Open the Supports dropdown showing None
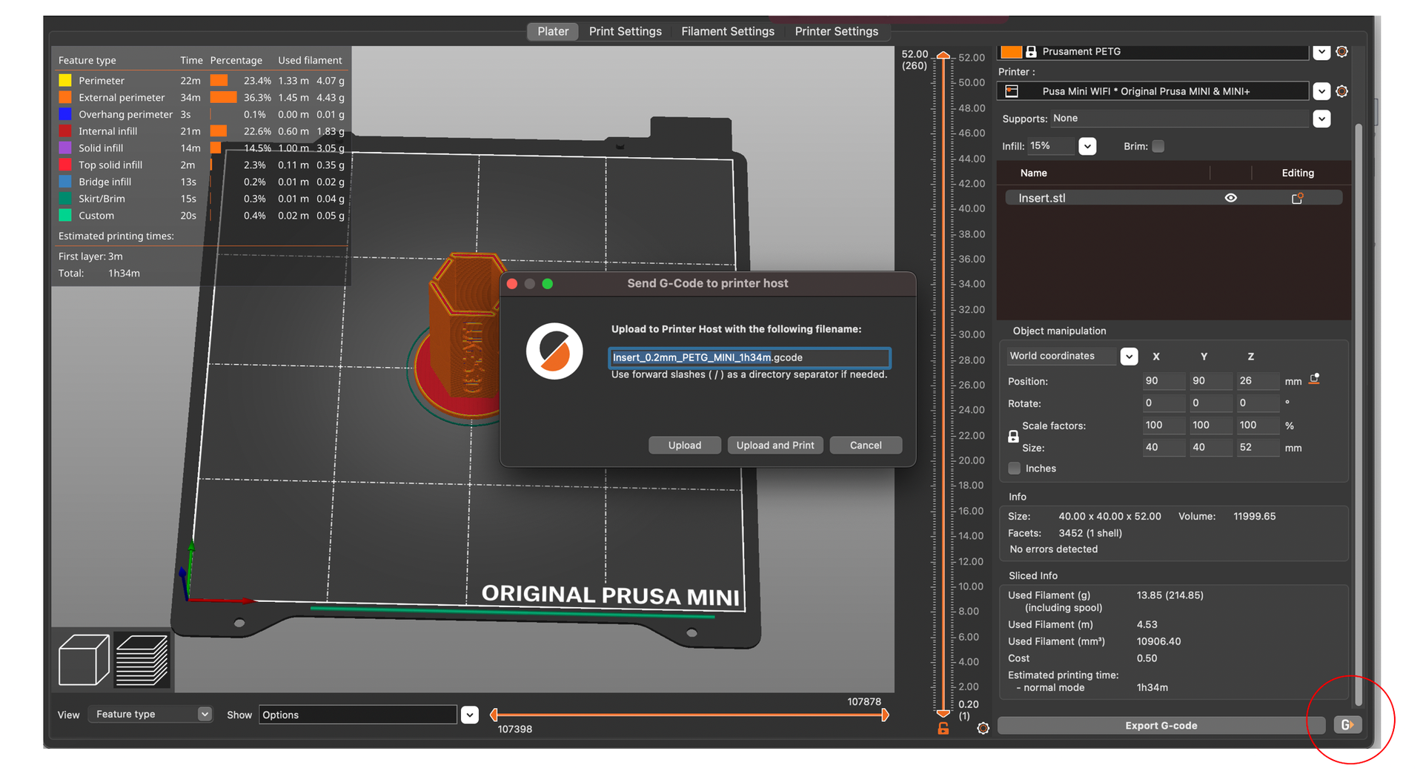 click(1321, 118)
